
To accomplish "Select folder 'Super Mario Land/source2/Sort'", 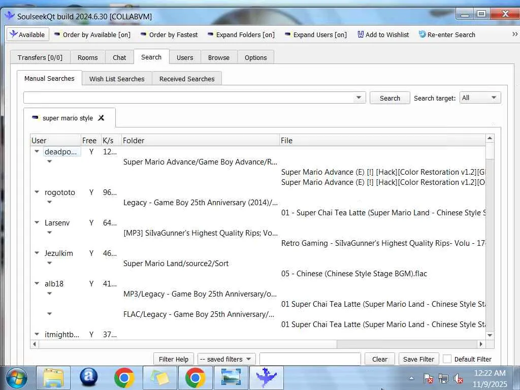I will tap(176, 264).
